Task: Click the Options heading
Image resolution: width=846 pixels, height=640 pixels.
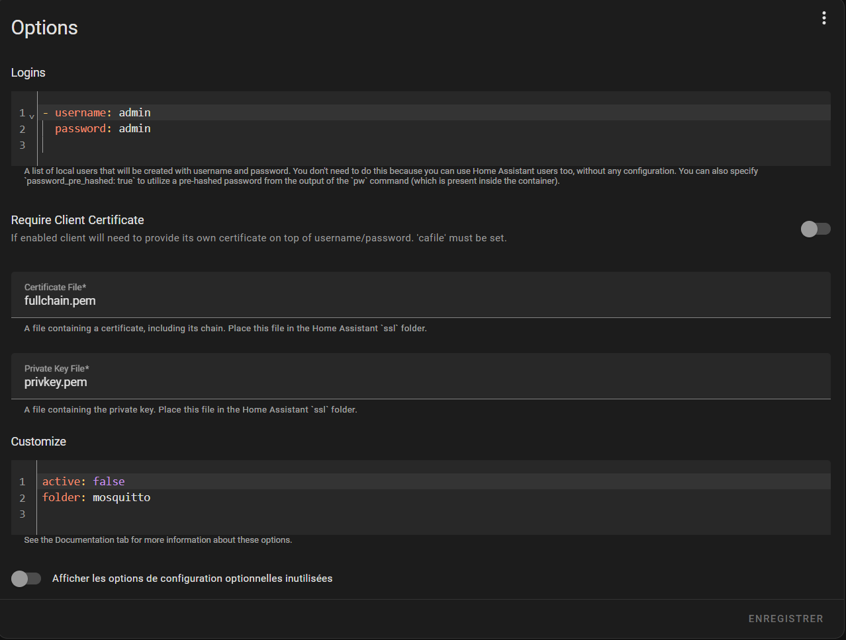Action: coord(44,28)
